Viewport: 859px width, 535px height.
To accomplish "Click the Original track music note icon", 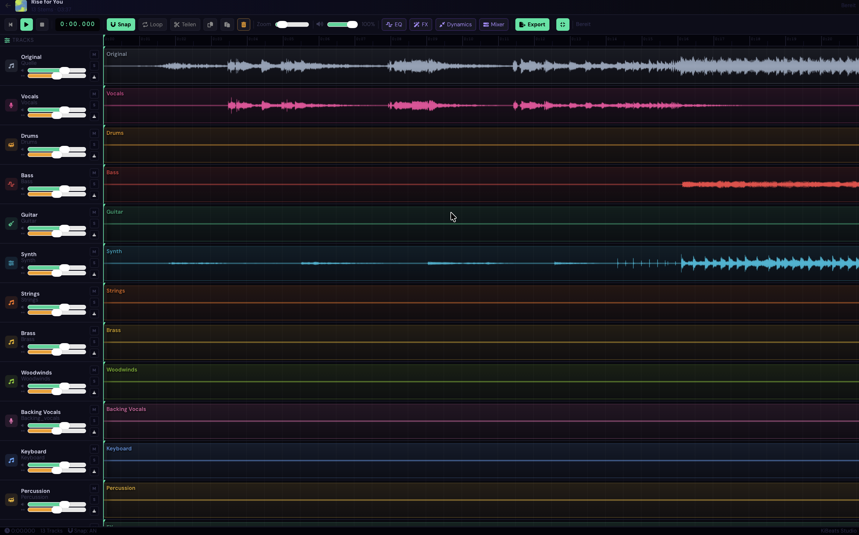I will coord(11,66).
